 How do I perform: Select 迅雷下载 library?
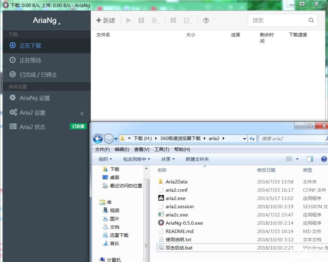(x=116, y=235)
